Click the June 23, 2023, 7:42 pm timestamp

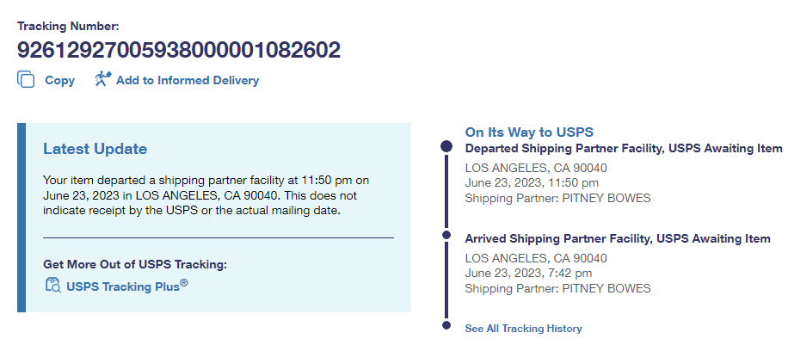(x=528, y=273)
